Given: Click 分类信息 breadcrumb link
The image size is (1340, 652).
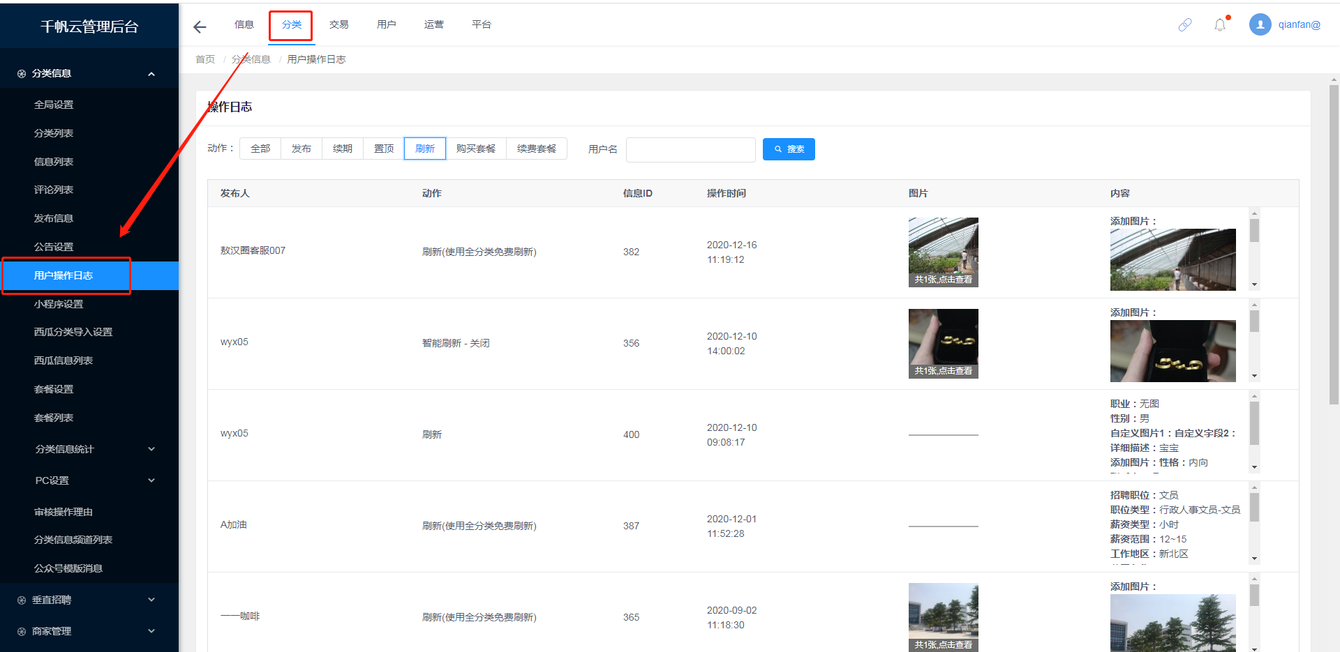Looking at the screenshot, I should point(251,59).
